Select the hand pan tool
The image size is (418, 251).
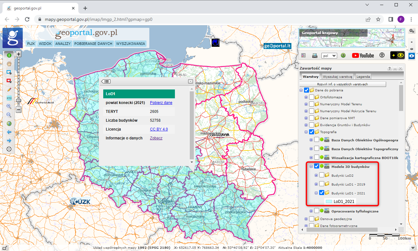point(9,64)
